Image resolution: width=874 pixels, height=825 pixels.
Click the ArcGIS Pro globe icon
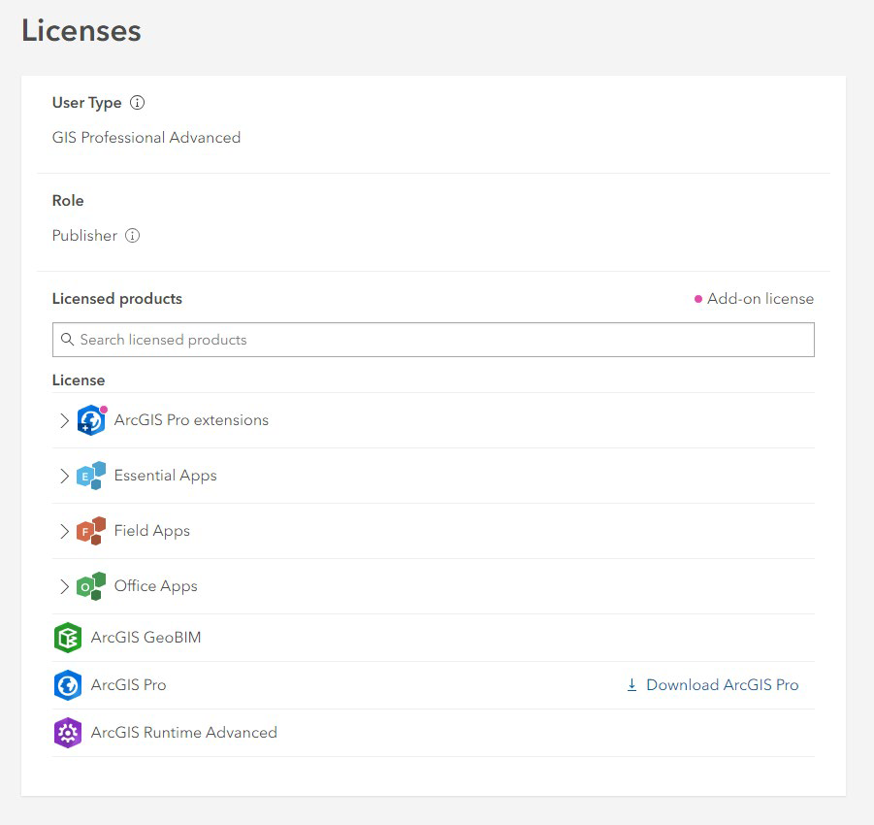pos(68,685)
